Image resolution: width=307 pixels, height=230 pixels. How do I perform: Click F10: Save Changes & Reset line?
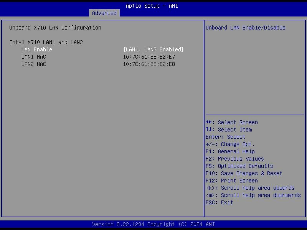pos(244,174)
